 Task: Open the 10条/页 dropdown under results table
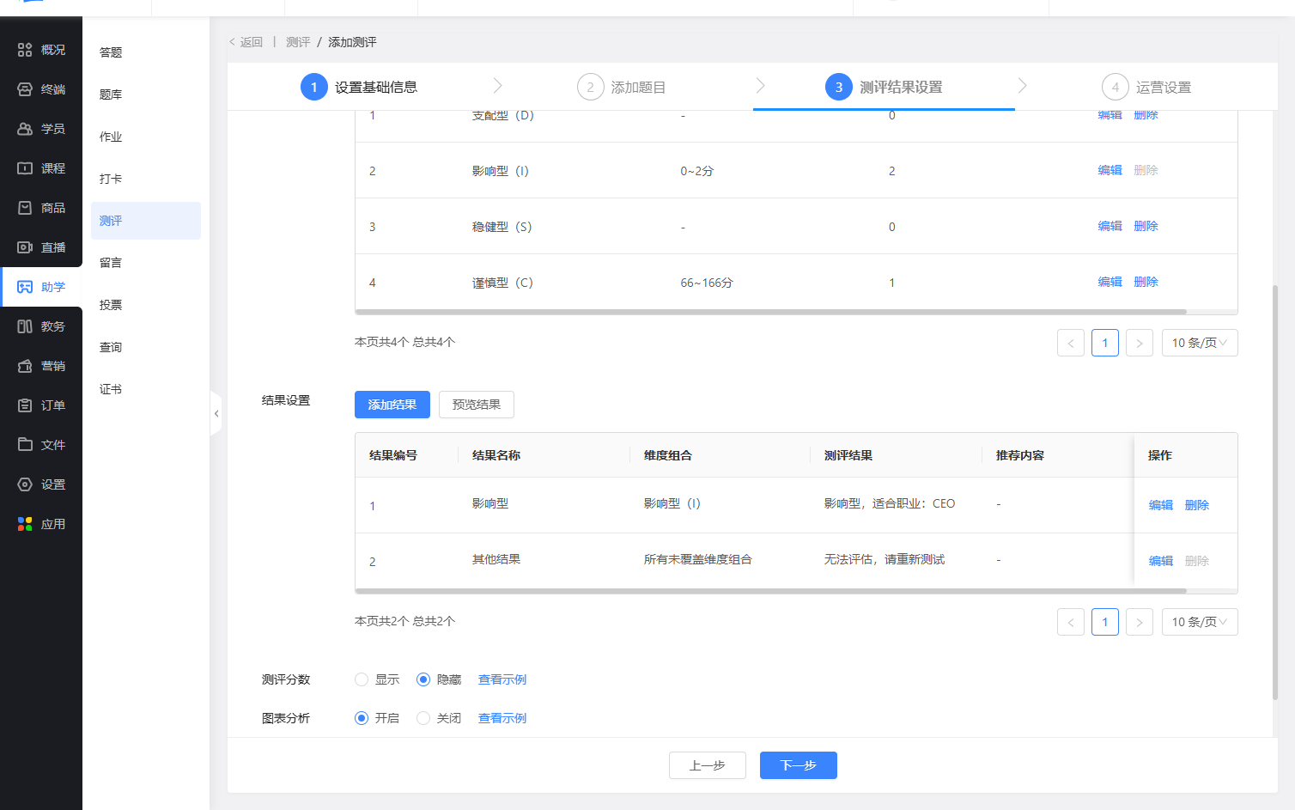coord(1199,622)
